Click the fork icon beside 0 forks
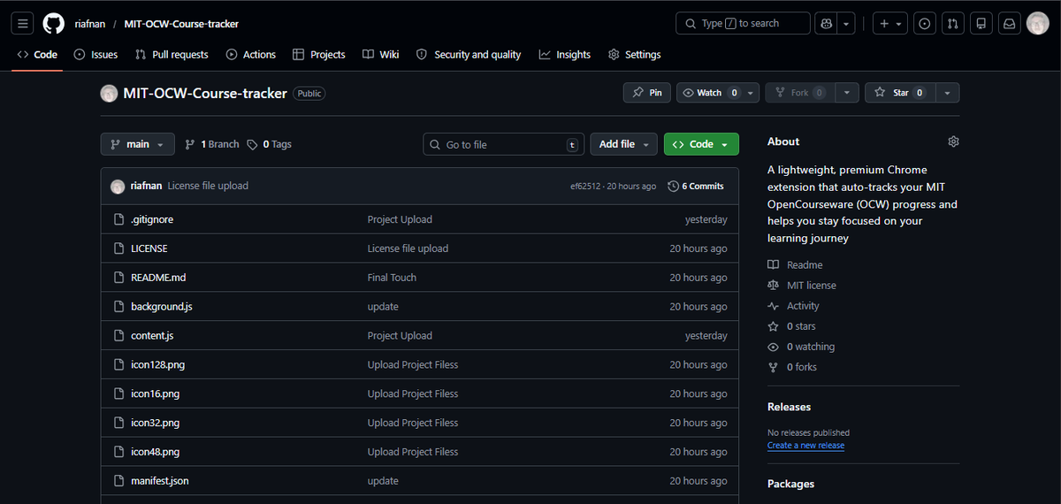Screen dimensions: 1061x504 [774, 367]
